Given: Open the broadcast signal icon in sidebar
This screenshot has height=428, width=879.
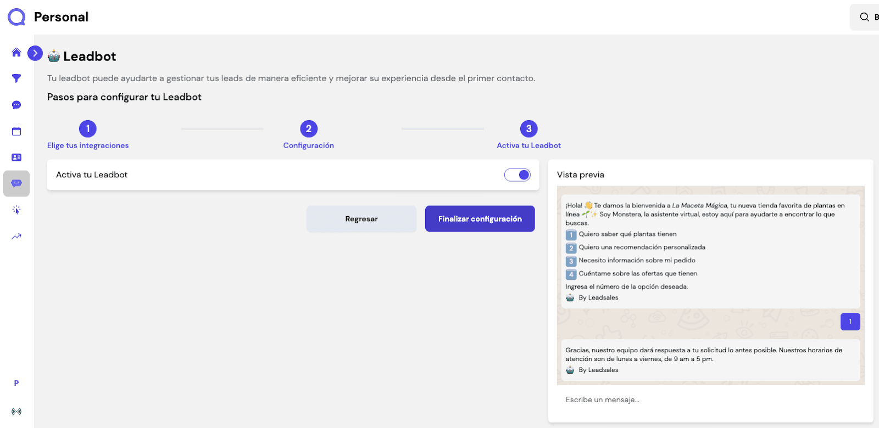Looking at the screenshot, I should pos(16,412).
